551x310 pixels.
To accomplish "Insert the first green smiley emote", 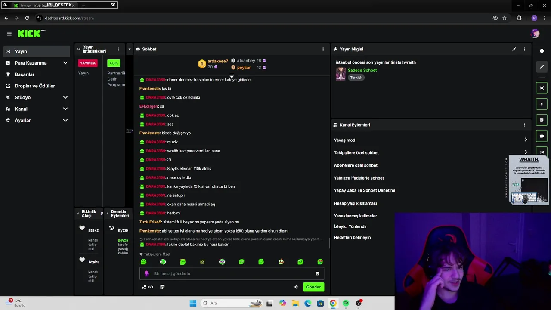I will pyautogui.click(x=144, y=262).
